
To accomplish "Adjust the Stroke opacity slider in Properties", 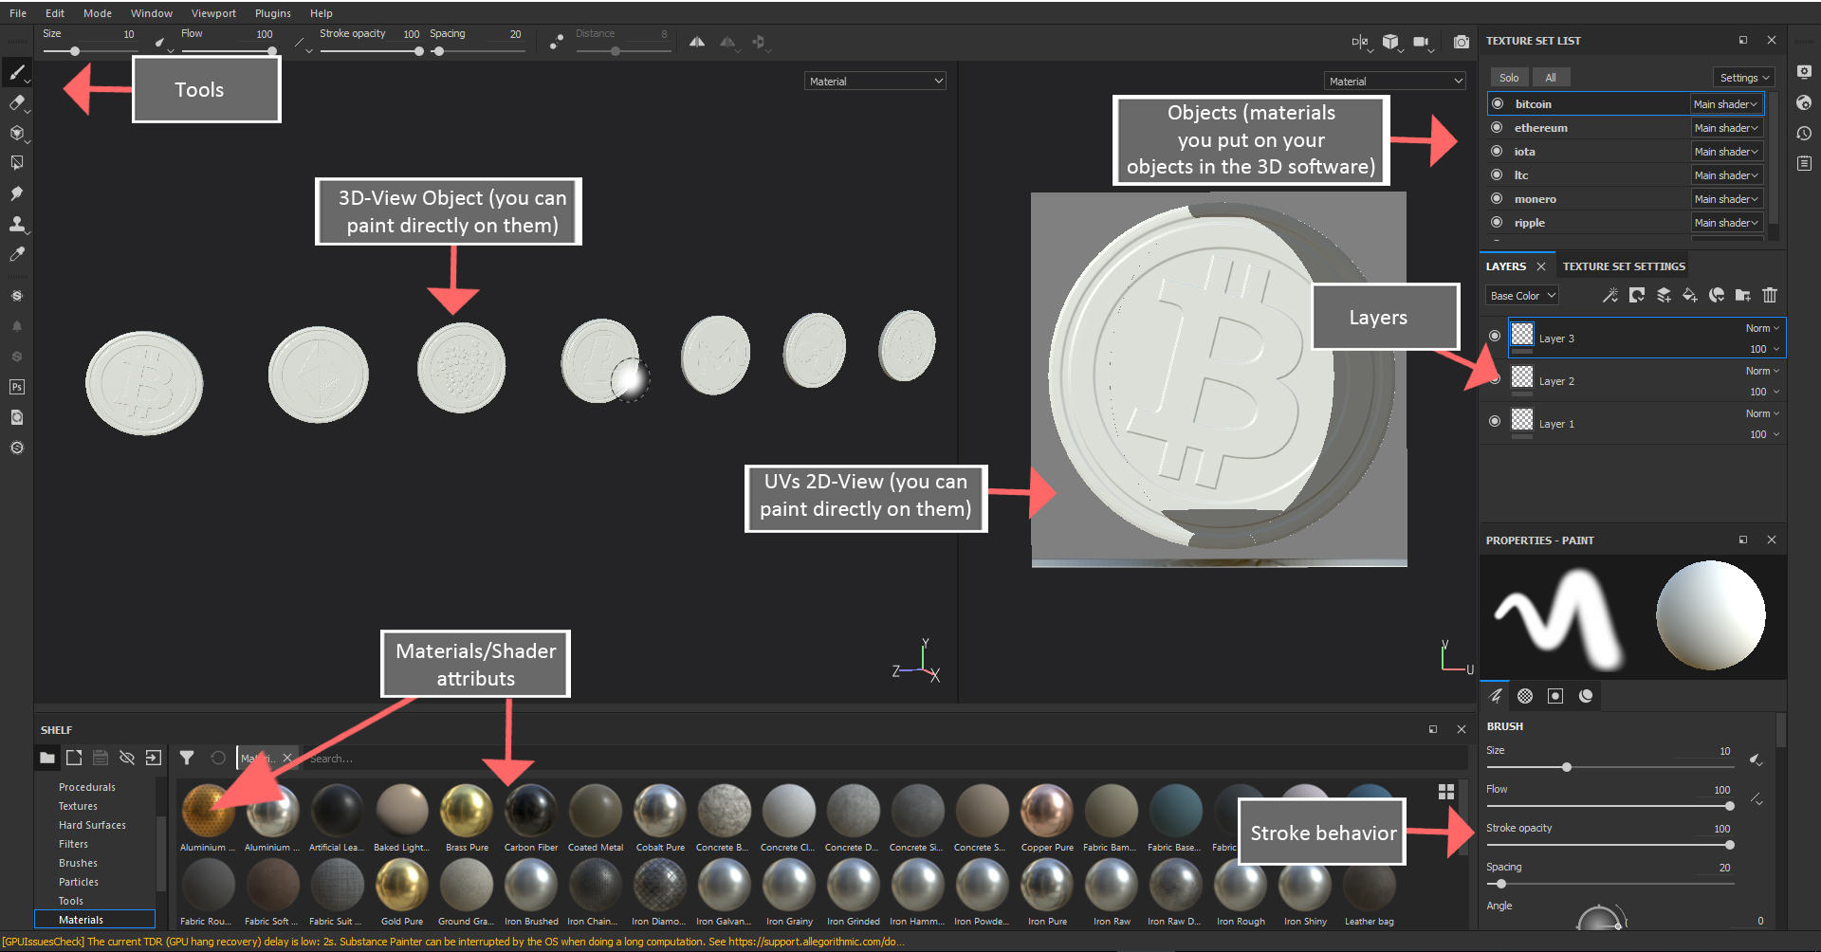I will click(1609, 845).
